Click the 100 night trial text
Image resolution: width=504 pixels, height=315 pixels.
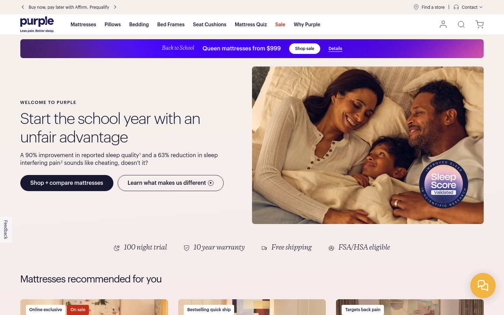(145, 247)
